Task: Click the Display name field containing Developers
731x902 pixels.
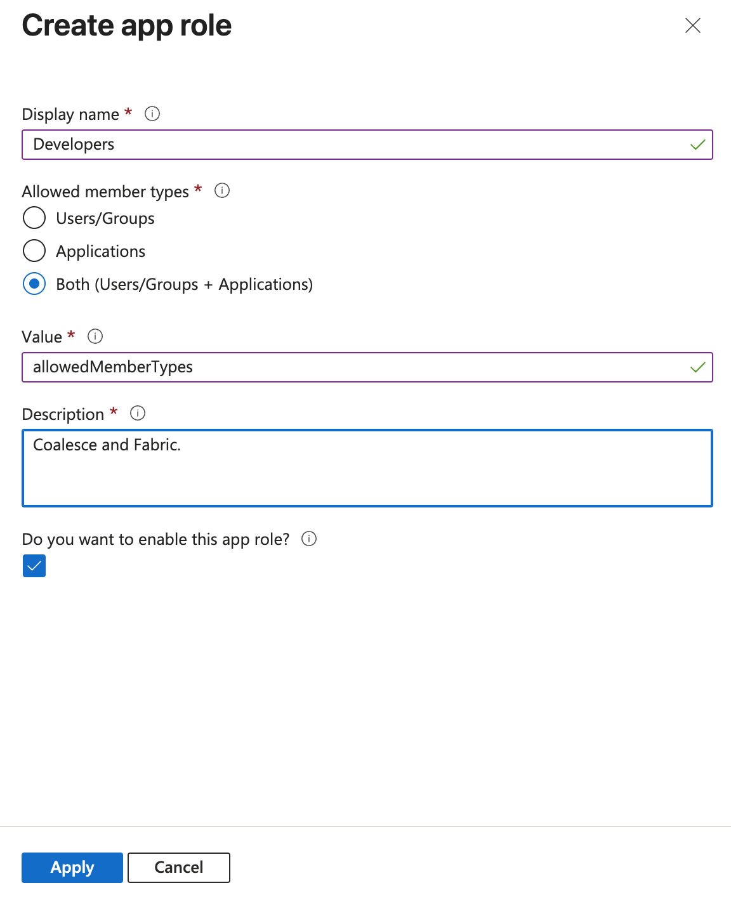Action: (x=355, y=145)
